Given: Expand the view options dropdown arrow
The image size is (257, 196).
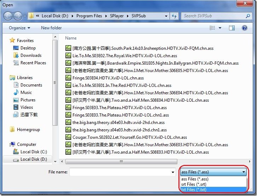Looking at the screenshot, I should (x=220, y=28).
